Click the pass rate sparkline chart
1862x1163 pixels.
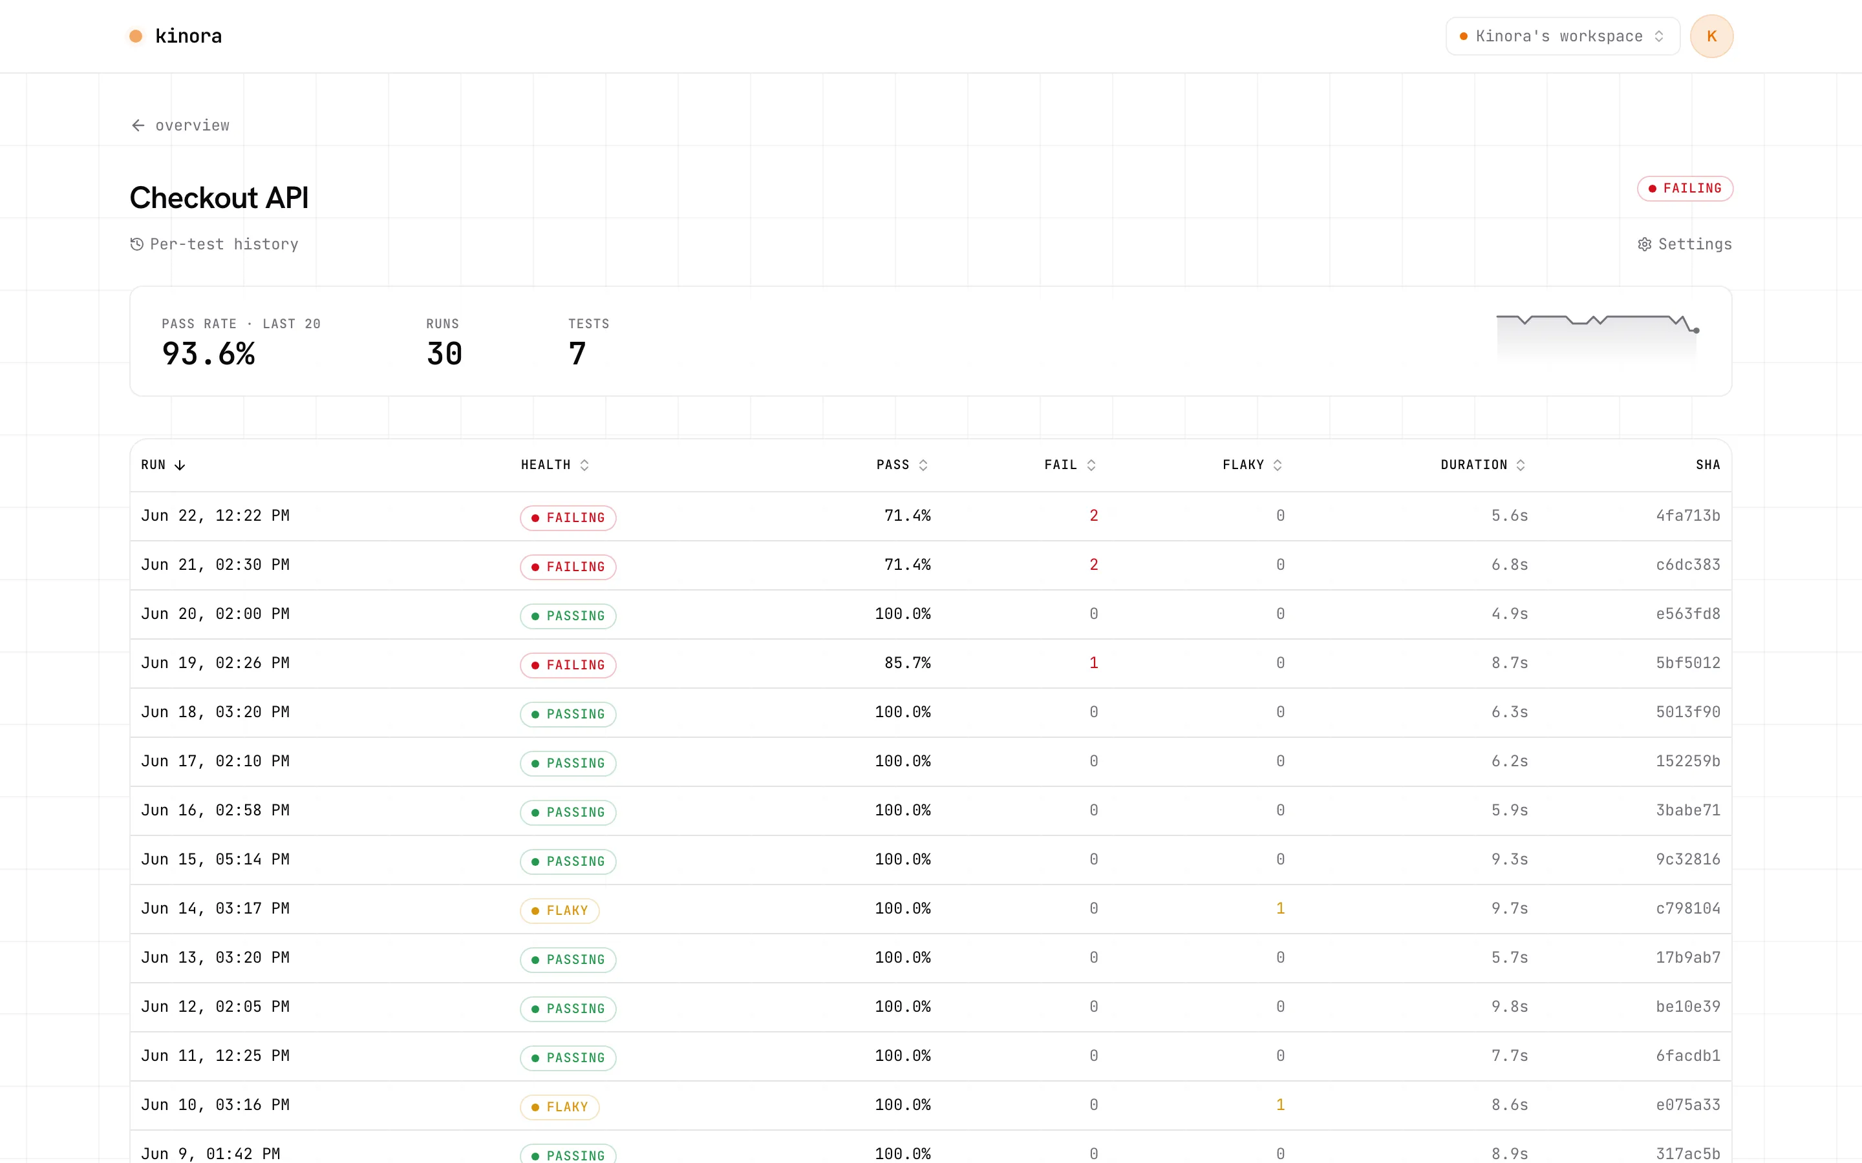[1598, 338]
